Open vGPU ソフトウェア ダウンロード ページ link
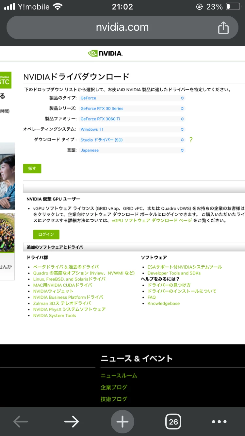Viewport: 245px width, 436px height. 152,221
